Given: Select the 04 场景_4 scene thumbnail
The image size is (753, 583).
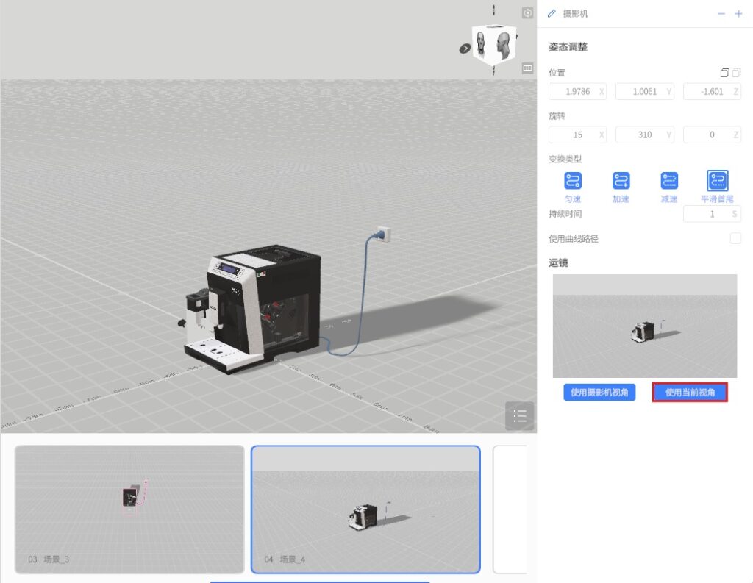Looking at the screenshot, I should pos(365,509).
